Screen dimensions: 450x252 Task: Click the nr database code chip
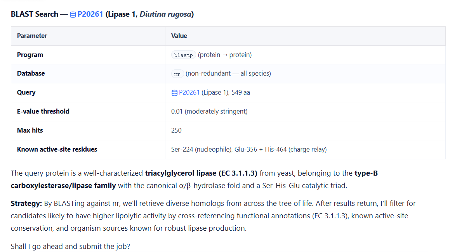point(177,74)
